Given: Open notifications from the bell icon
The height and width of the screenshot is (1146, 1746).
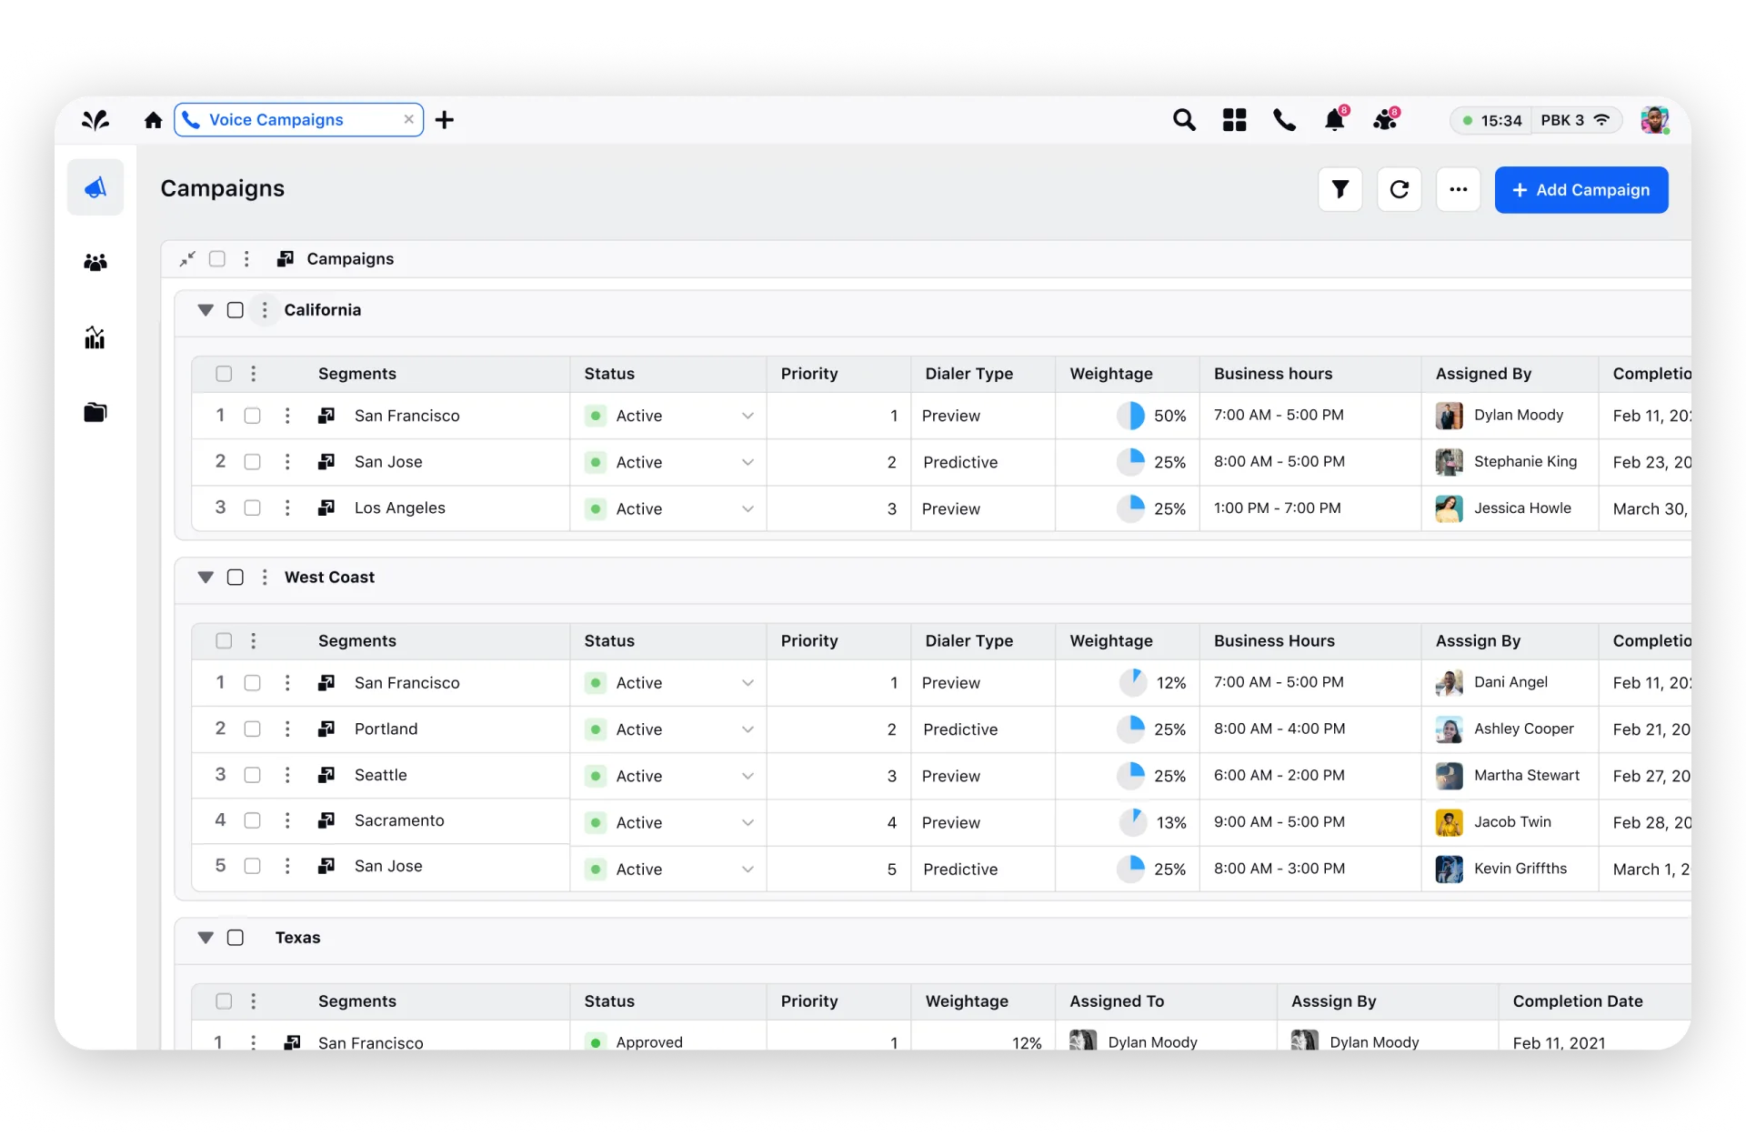Looking at the screenshot, I should (1335, 119).
